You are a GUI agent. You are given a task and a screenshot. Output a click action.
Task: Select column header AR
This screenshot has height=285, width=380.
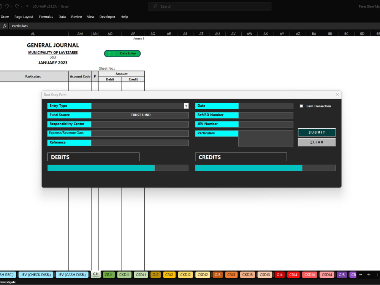(169, 34)
